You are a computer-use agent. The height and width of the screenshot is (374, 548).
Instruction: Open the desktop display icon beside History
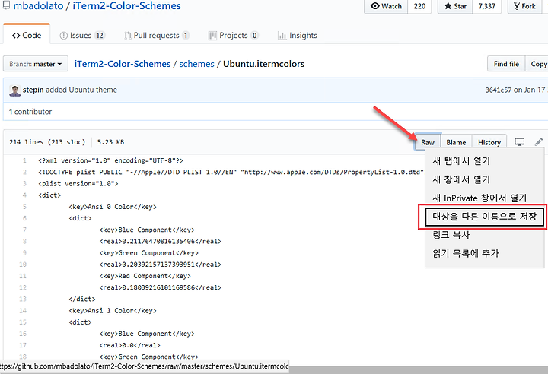pyautogui.click(x=519, y=142)
